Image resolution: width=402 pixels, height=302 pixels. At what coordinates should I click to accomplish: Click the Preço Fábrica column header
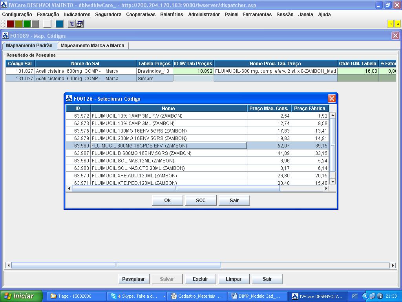point(310,109)
